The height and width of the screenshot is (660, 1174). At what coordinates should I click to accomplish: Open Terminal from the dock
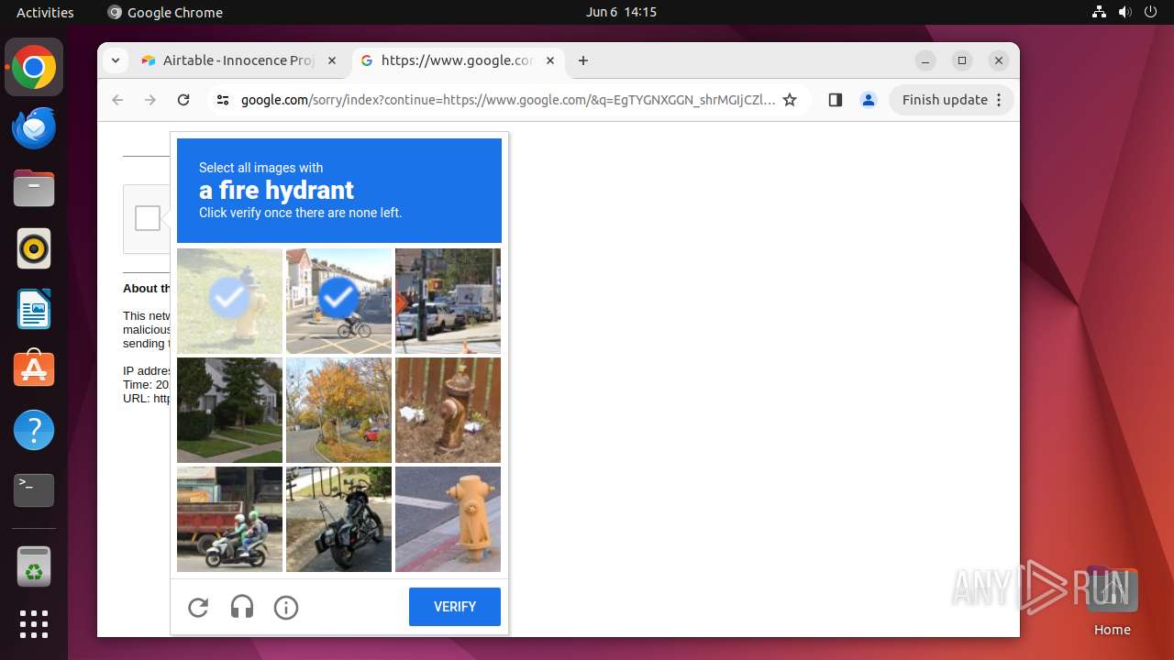pyautogui.click(x=34, y=490)
